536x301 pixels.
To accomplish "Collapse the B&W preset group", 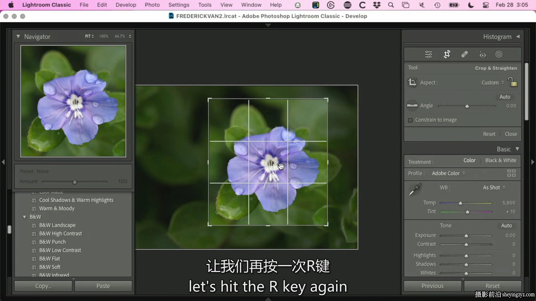I will [25, 217].
